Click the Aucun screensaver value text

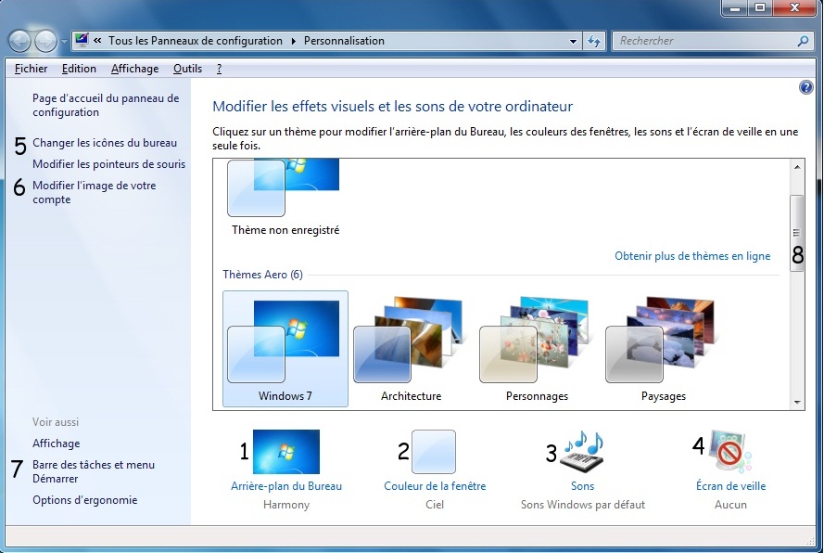click(730, 505)
